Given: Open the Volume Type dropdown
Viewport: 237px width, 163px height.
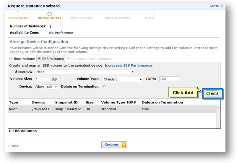Looking at the screenshot, I should [x=123, y=79].
